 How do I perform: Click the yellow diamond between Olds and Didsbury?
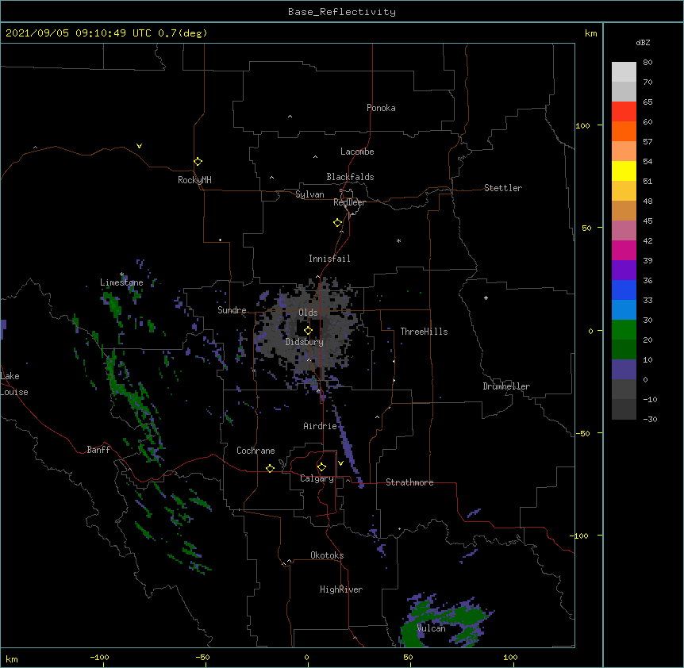[308, 331]
